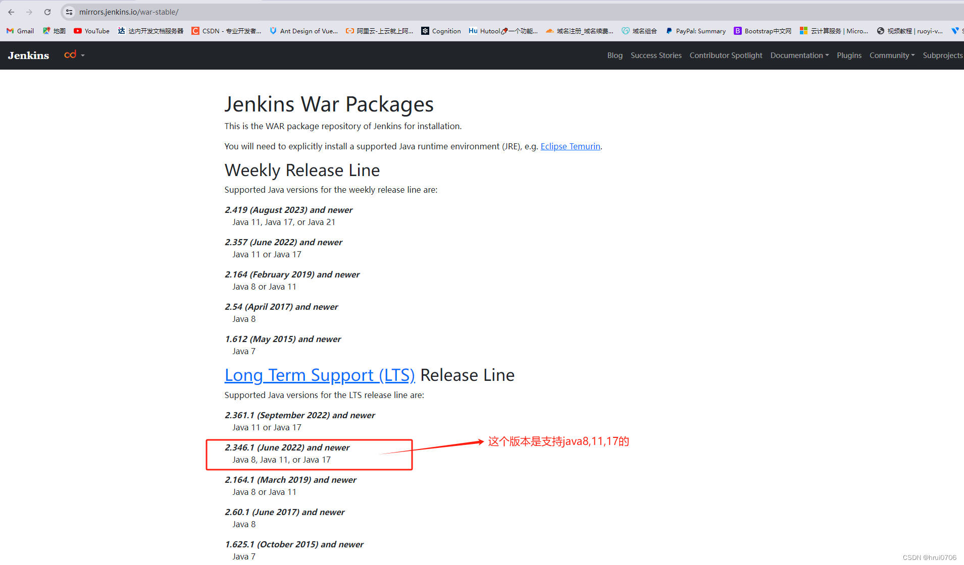Click the Jenkins logo
This screenshot has width=964, height=565.
[28, 55]
